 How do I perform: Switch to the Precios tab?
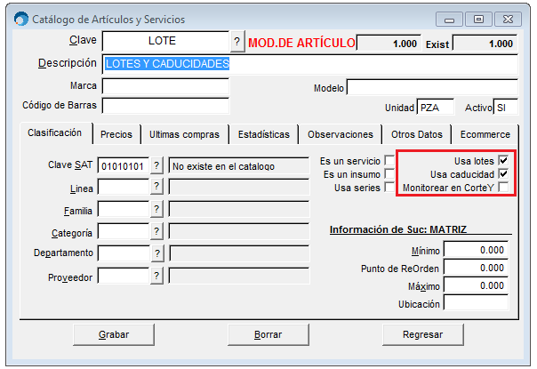pyautogui.click(x=116, y=134)
